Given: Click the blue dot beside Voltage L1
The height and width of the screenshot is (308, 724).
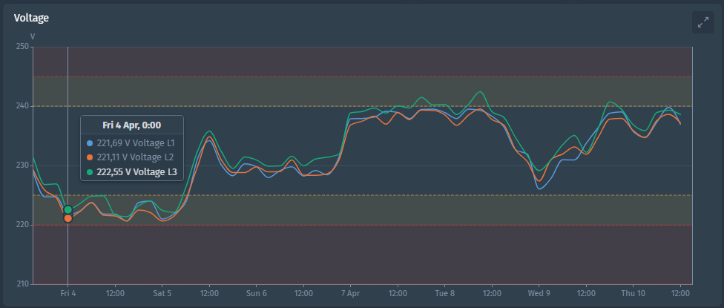Looking at the screenshot, I should pyautogui.click(x=90, y=143).
